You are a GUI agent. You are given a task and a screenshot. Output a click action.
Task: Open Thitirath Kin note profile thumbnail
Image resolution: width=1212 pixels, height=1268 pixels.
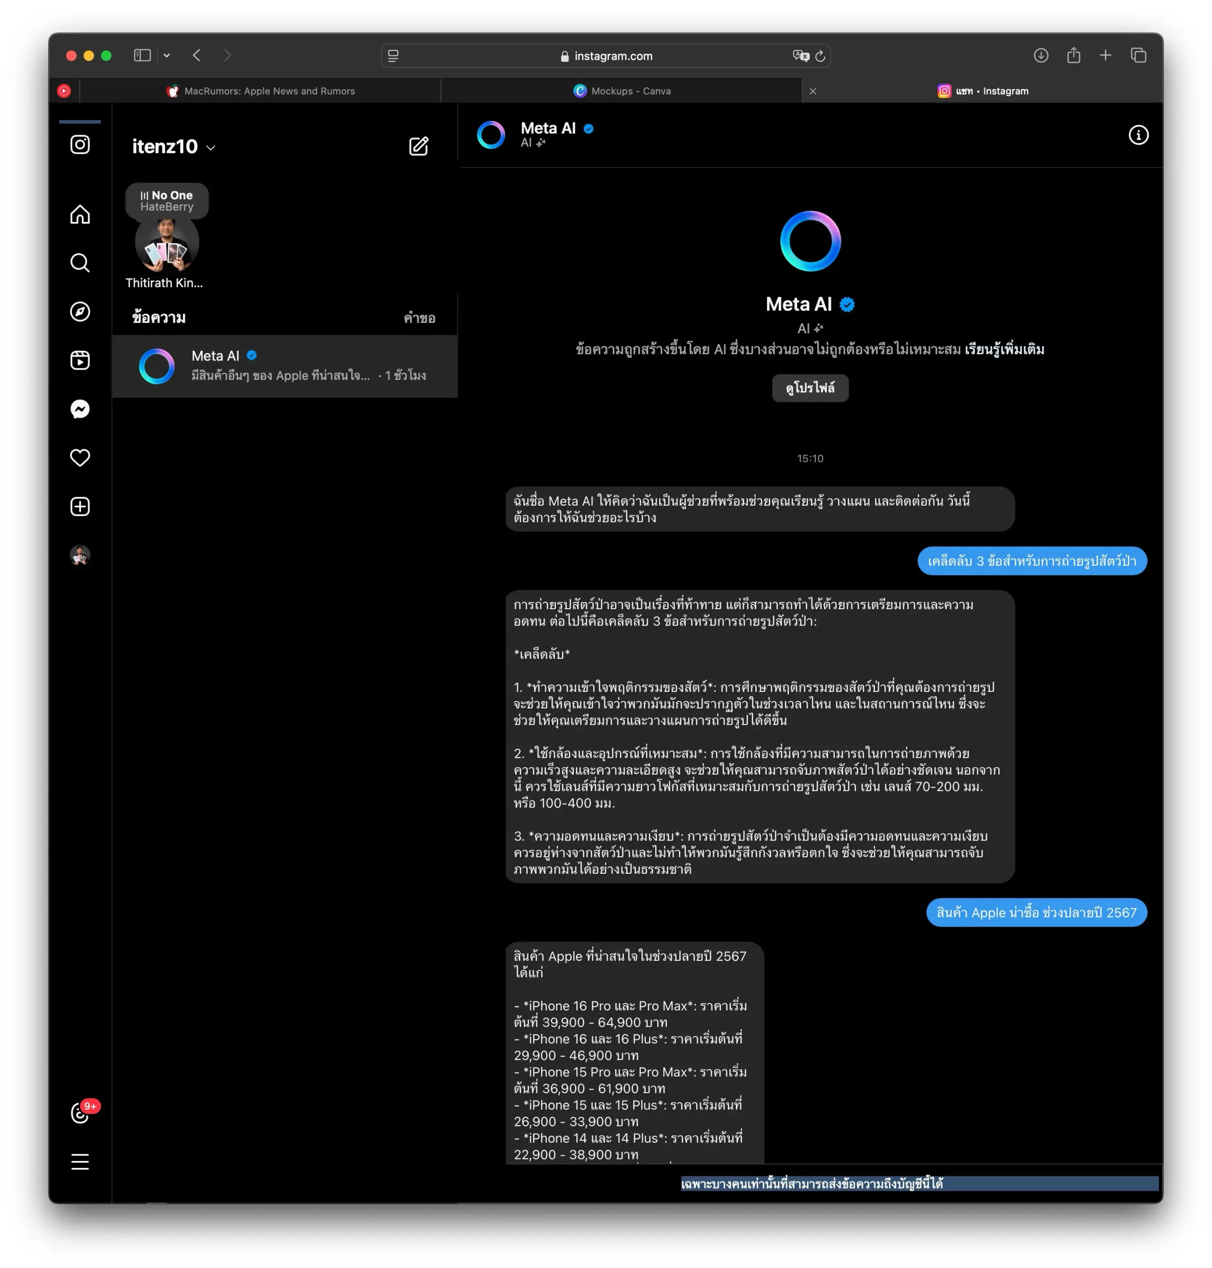point(166,246)
